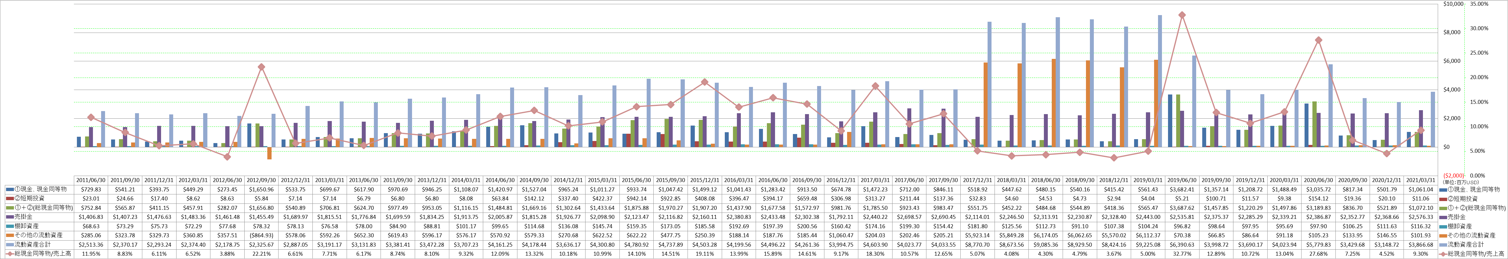Select the 2019/06/30 date header
Screen dimensions: 1508x259
point(1183,180)
